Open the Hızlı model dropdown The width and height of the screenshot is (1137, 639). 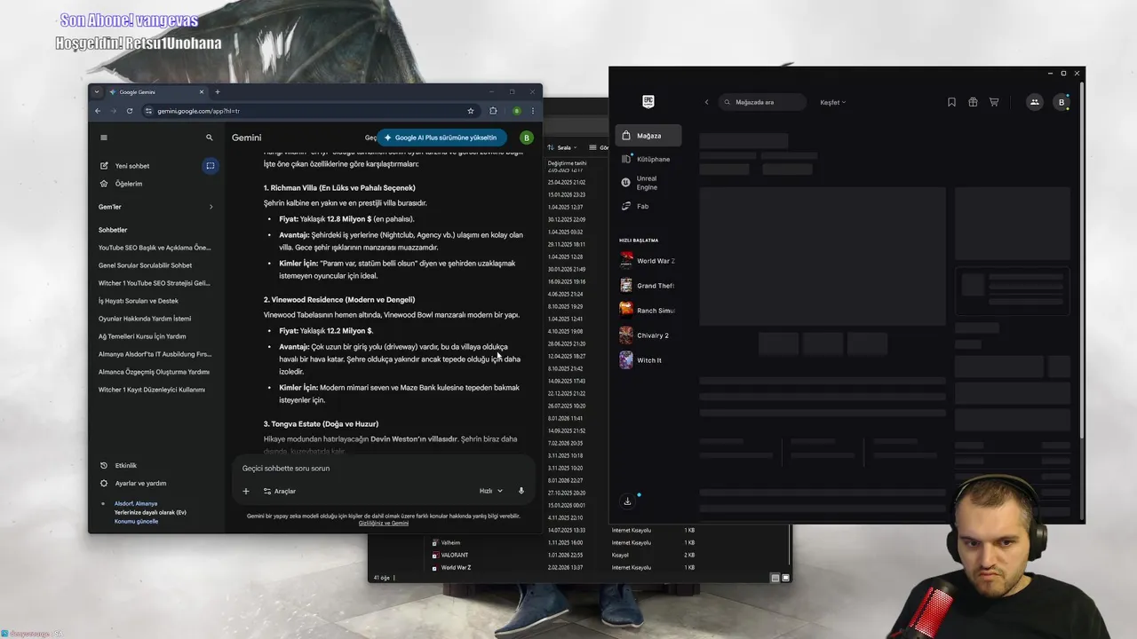coord(491,491)
